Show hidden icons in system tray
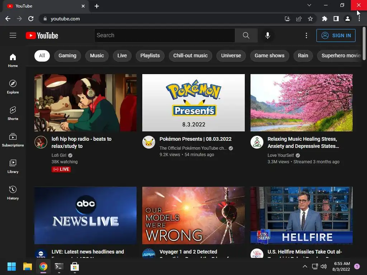 (x=305, y=266)
